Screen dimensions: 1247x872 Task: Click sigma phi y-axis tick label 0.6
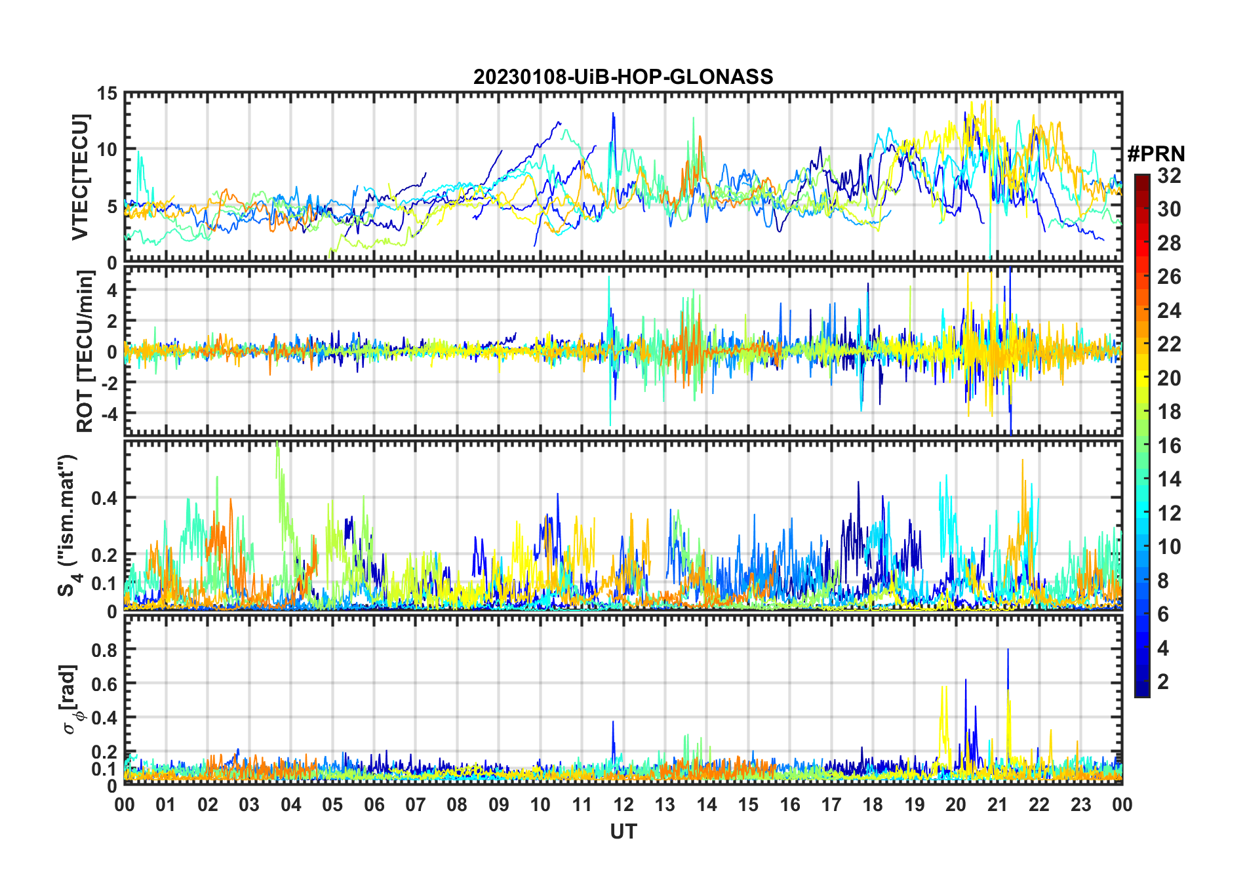tap(104, 684)
